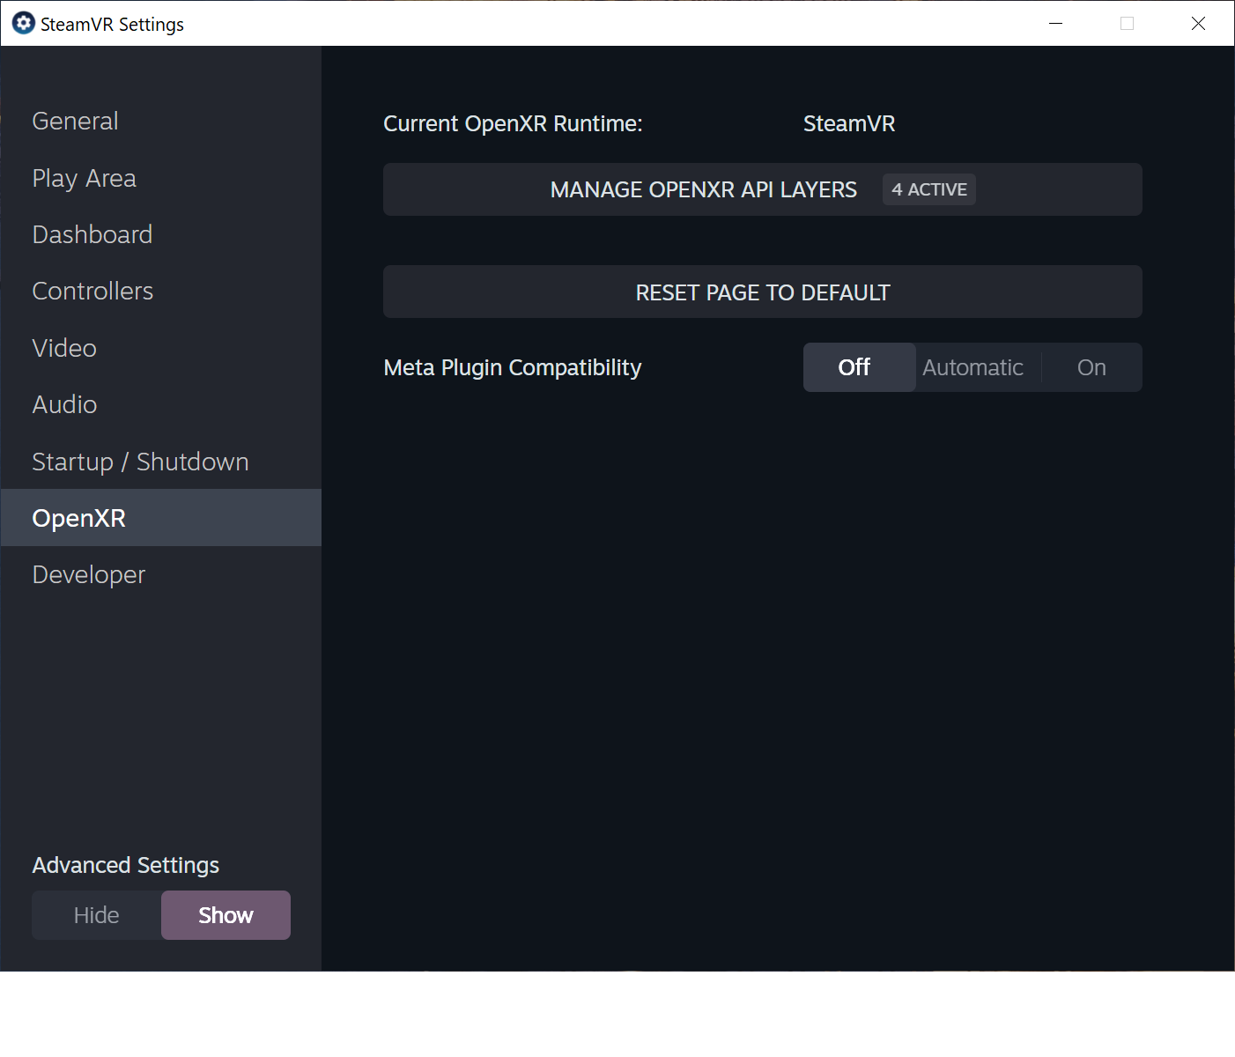Select Startup / Shutdown section

(160, 462)
